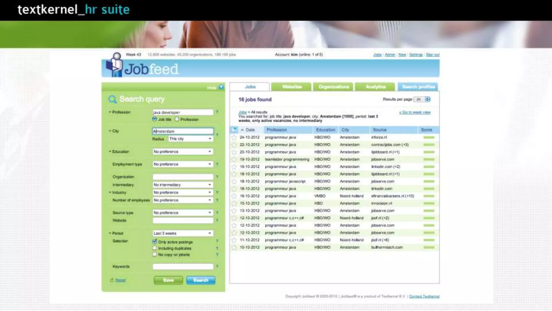Switch to the Websites tab
552x311 pixels.
pos(292,87)
